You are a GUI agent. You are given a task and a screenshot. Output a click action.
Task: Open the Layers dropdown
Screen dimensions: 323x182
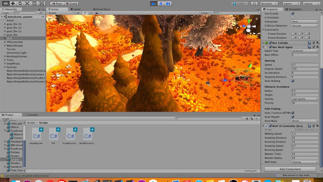(x=291, y=4)
